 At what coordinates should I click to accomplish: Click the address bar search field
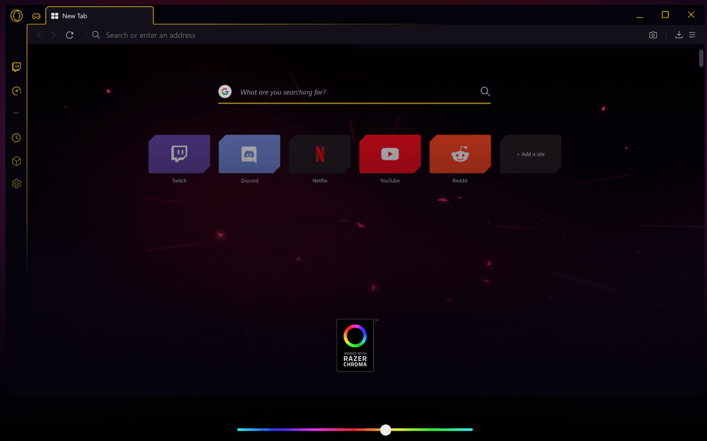coord(364,35)
